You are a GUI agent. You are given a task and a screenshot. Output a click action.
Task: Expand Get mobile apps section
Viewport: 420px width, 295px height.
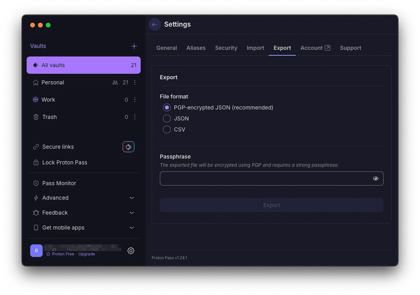coord(132,228)
